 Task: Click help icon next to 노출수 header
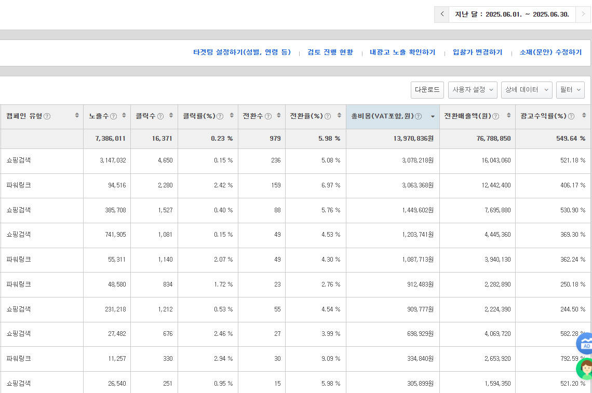[114, 116]
